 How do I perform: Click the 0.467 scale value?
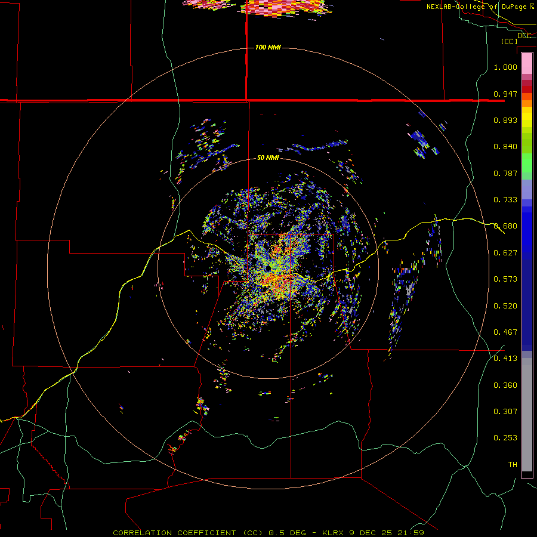[505, 332]
